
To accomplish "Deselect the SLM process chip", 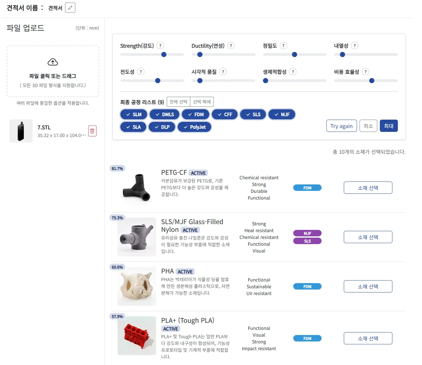I will [x=134, y=114].
